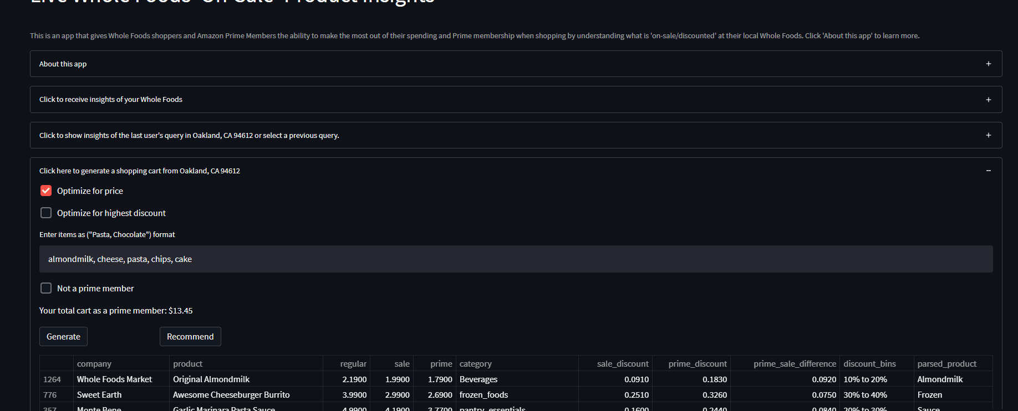Viewport: 1018px width, 411px height.
Task: Select 'Sweet Earth' company cell
Action: [x=121, y=395]
